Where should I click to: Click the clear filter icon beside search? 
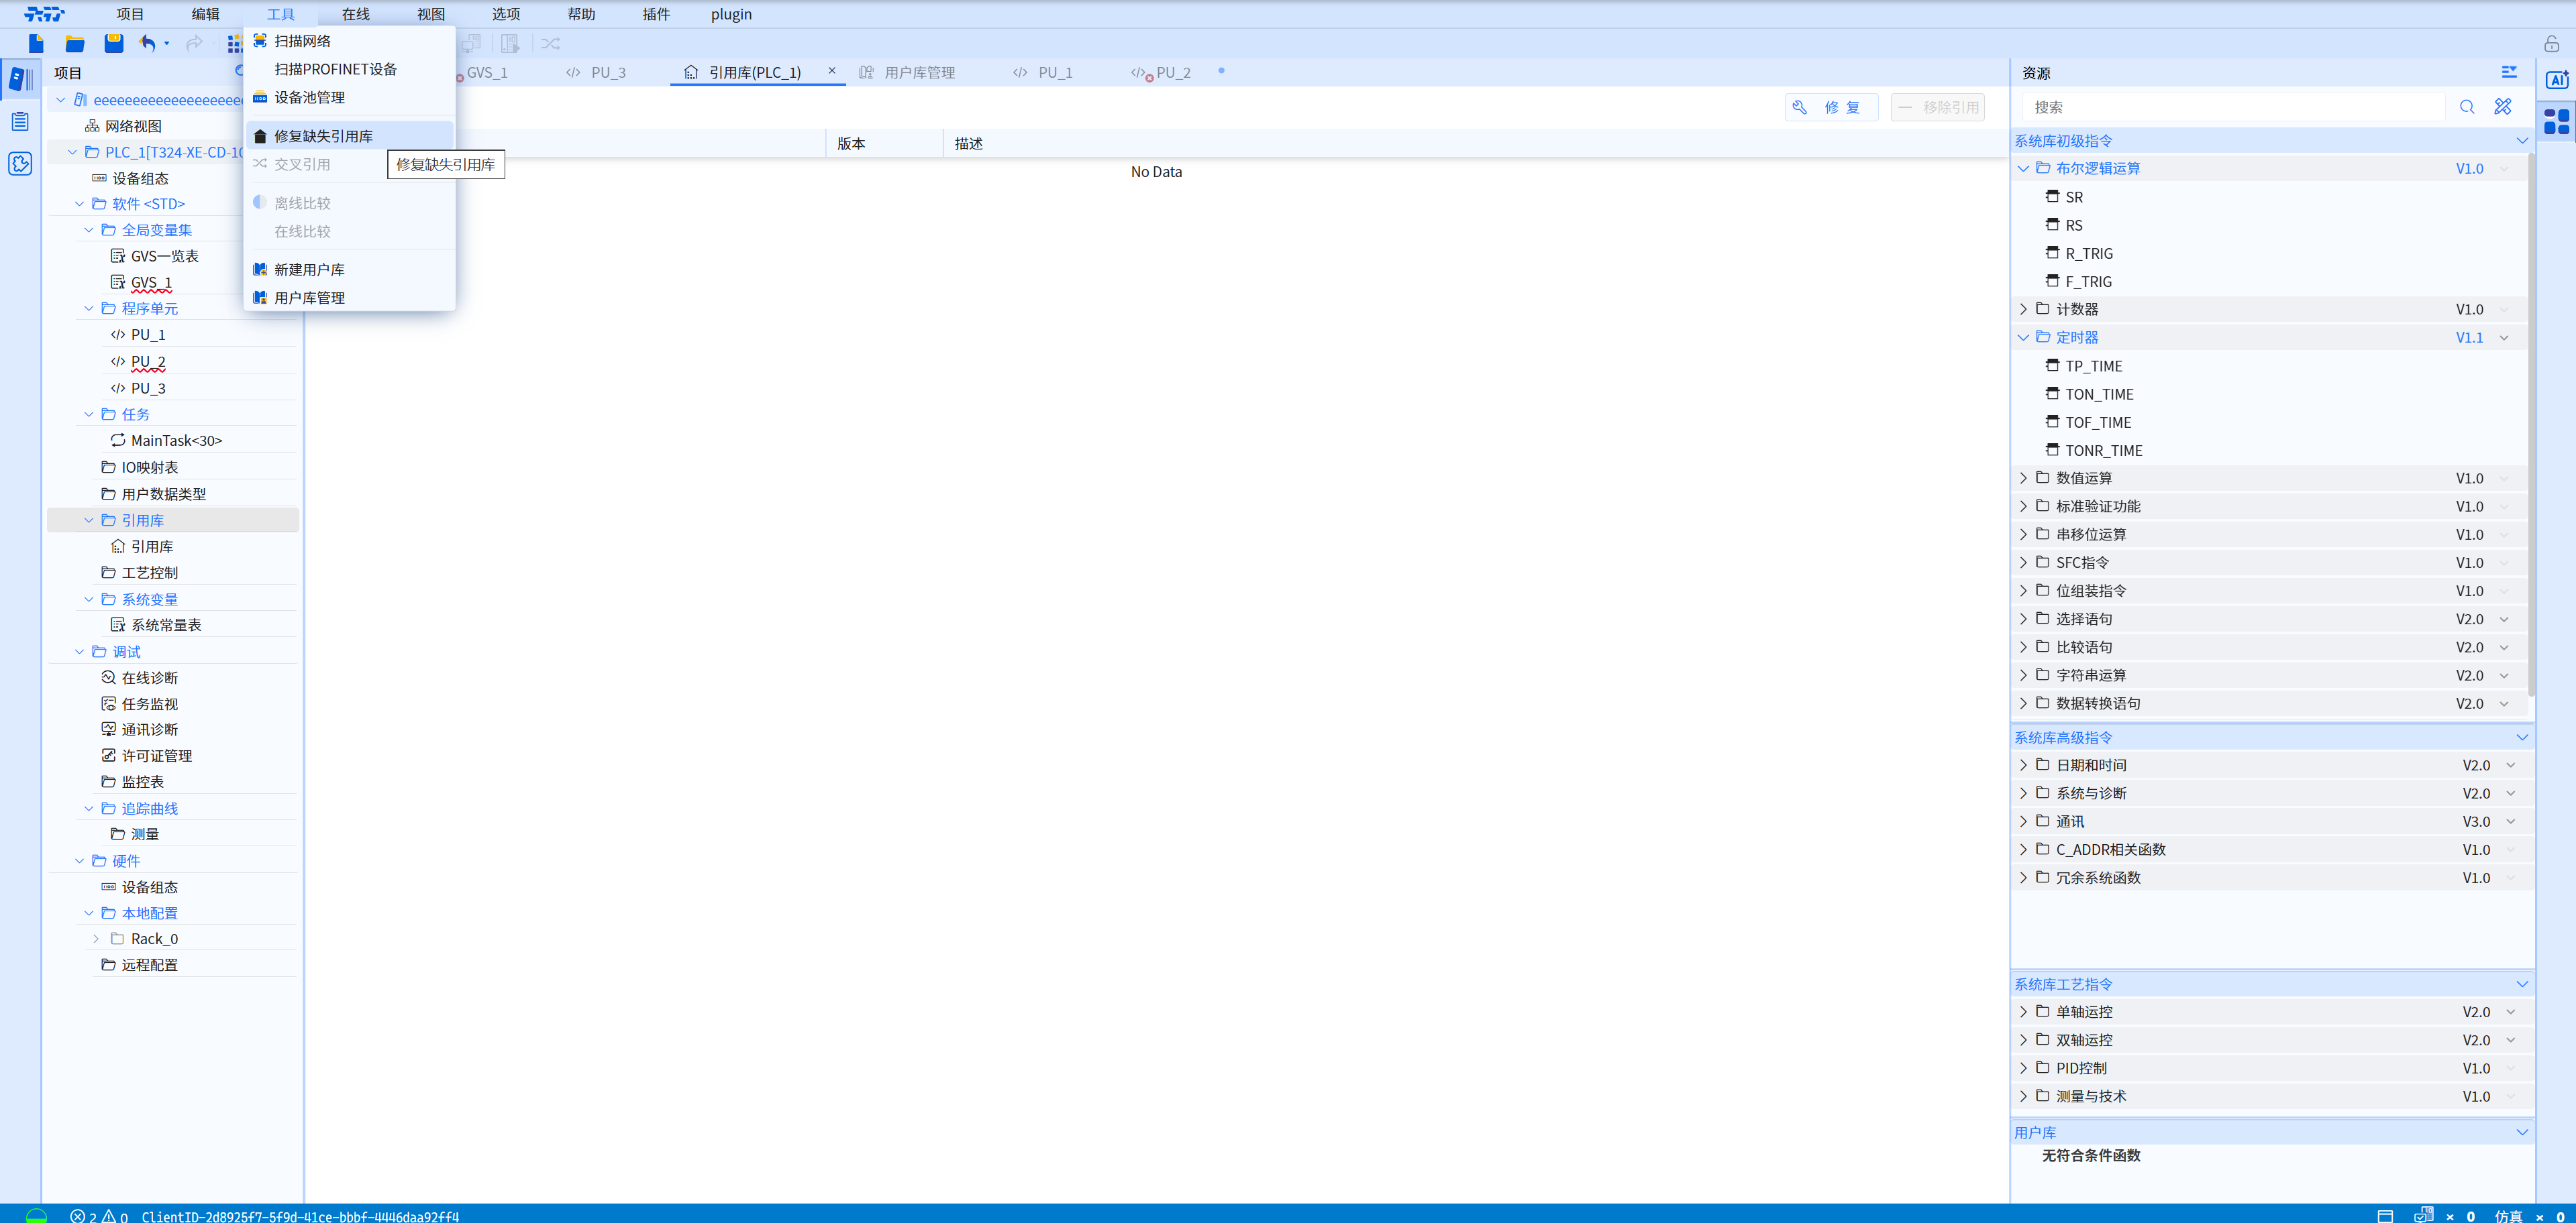pos(2503,107)
